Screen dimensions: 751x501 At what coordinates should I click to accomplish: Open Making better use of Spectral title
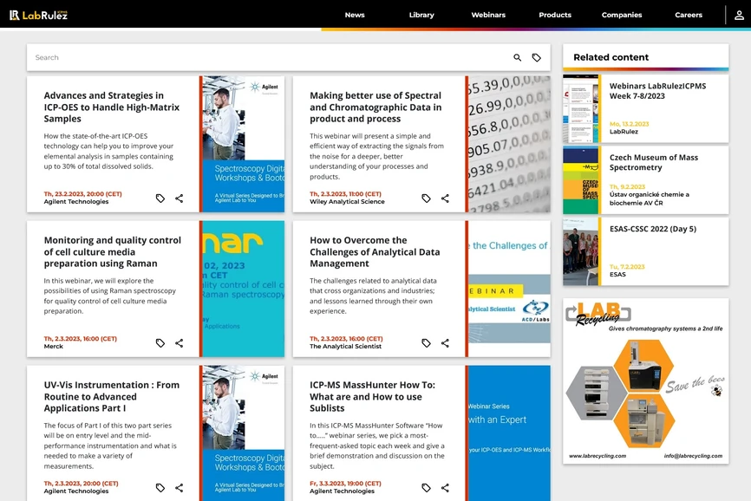[375, 107]
